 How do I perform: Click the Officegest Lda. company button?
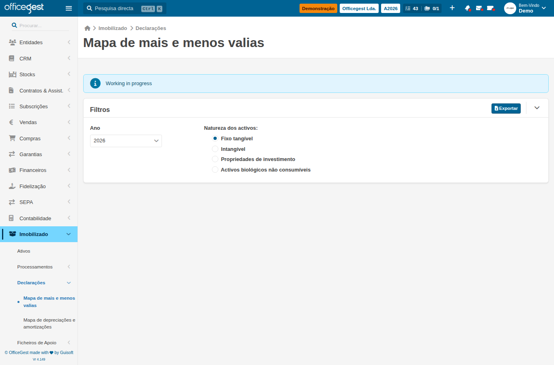click(x=359, y=9)
